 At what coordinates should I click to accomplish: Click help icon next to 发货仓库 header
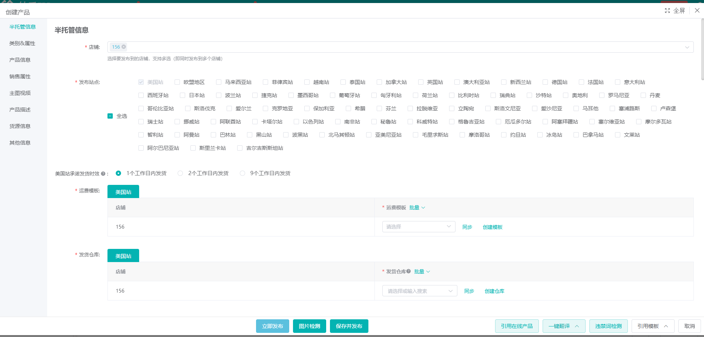tap(409, 271)
